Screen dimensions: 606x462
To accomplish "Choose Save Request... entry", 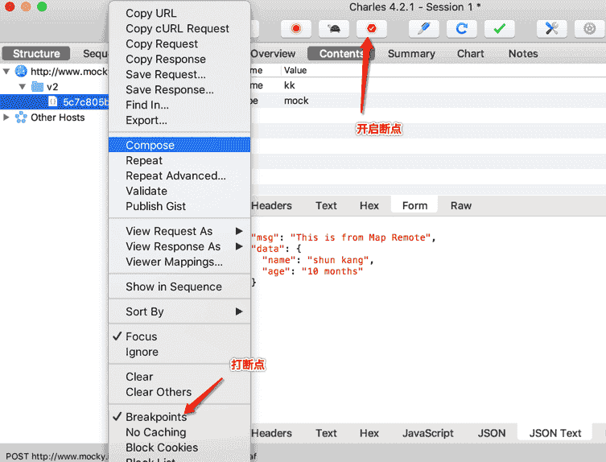I will click(x=179, y=75).
